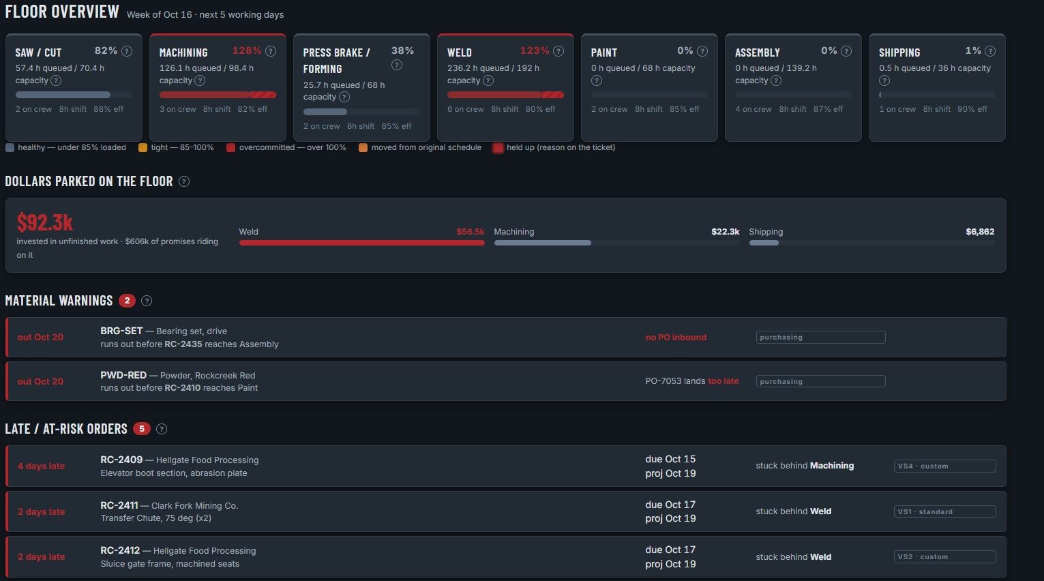The height and width of the screenshot is (581, 1044).
Task: Click the Shipping dollars bar at $6,862
Action: coord(872,243)
